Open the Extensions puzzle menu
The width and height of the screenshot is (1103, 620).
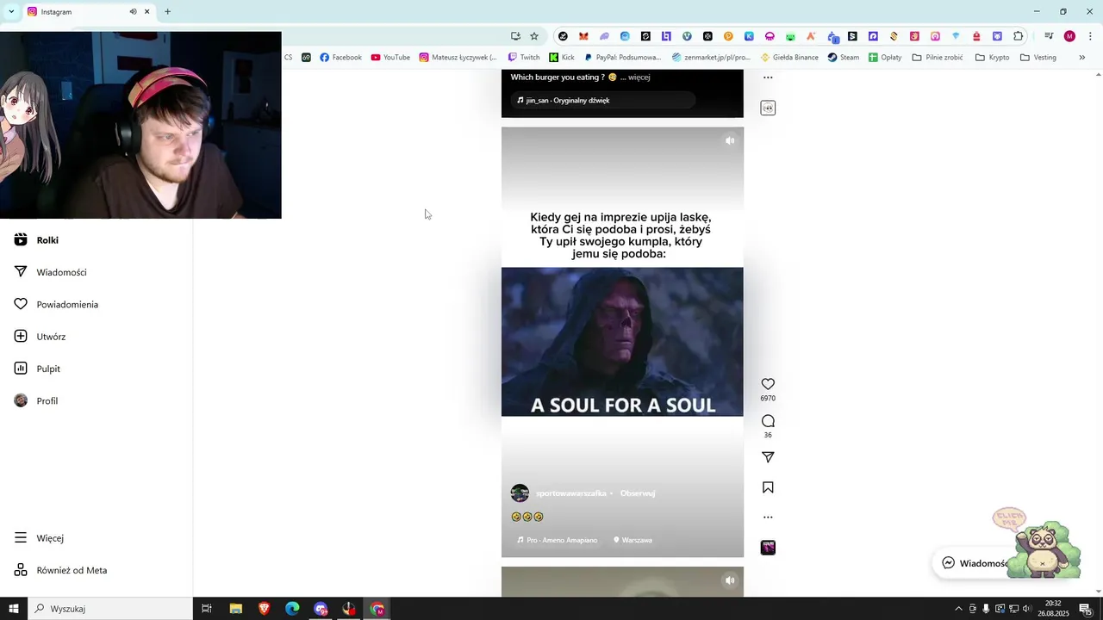[1018, 36]
